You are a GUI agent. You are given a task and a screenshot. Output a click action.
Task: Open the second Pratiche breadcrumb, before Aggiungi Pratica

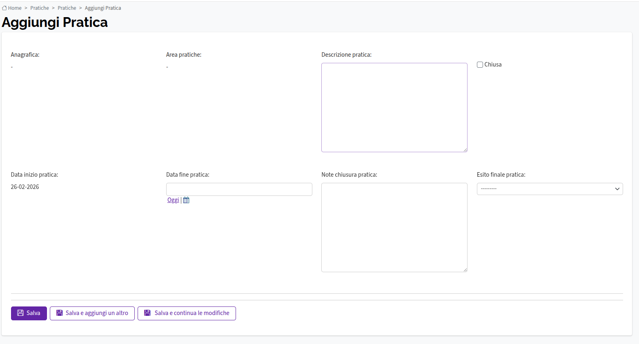click(x=67, y=8)
